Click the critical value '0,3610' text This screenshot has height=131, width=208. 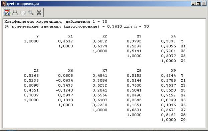(x=115, y=26)
